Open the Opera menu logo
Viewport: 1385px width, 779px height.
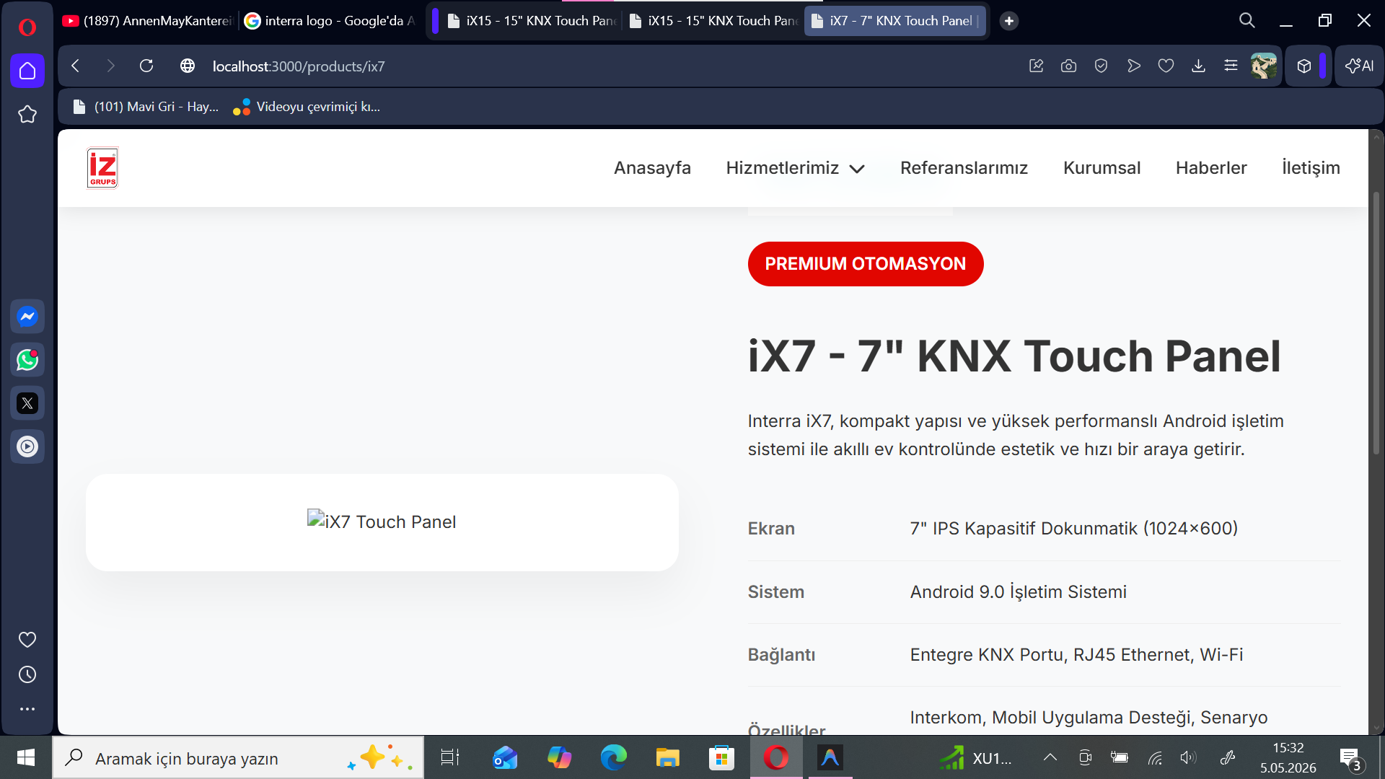pyautogui.click(x=27, y=27)
